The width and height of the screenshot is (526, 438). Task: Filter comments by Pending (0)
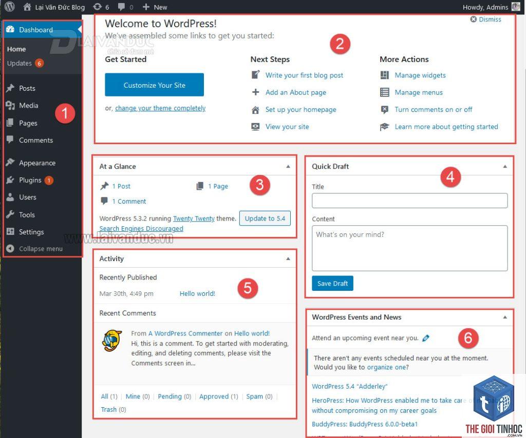pyautogui.click(x=175, y=396)
